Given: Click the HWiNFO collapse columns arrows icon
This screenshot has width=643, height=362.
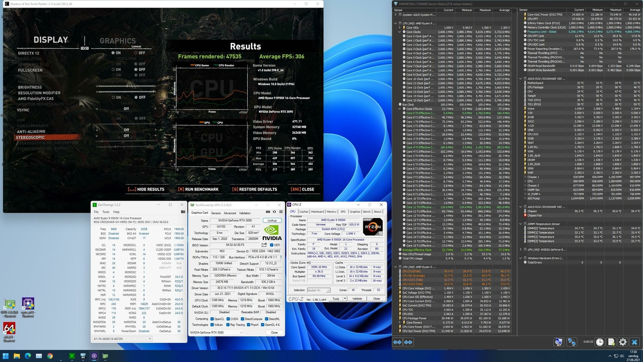Looking at the screenshot, I should (408, 342).
